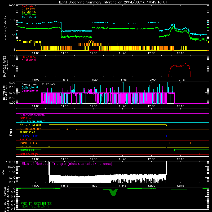
Task: Click the Normalized modulation axis label
Action: tap(5, 92)
